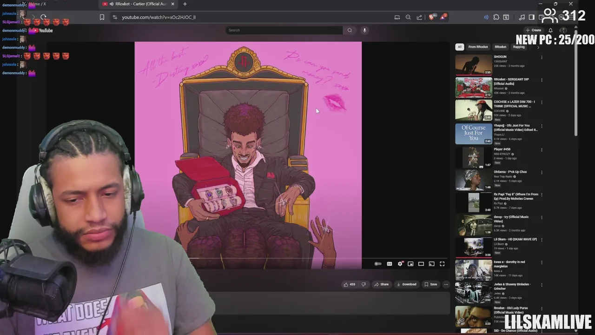Viewport: 595px width, 335px height.
Task: Open options menu for Ofc Just For You video
Action: pyautogui.click(x=542, y=126)
